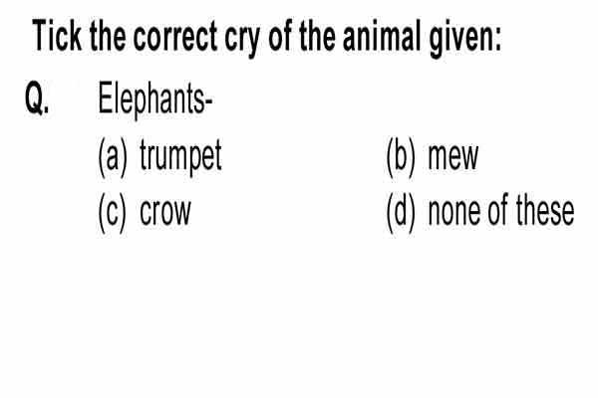Click the word 'Tick' in the heading

[x=57, y=36]
